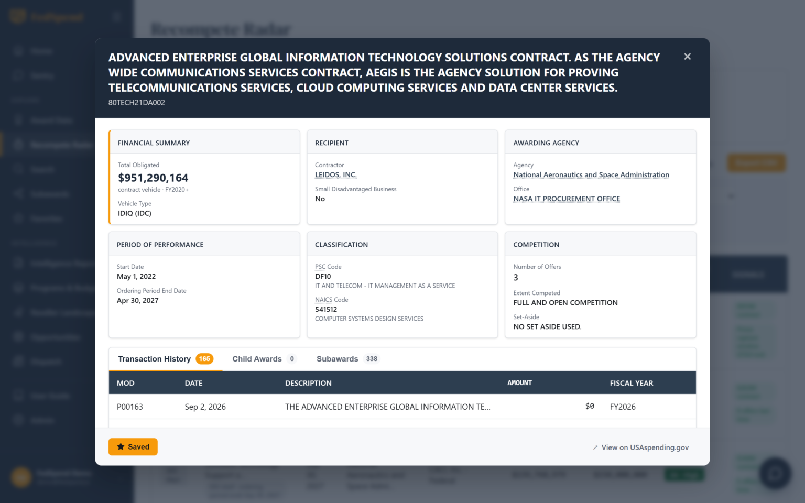805x503 pixels.
Task: Click the MOD column header
Action: point(126,383)
